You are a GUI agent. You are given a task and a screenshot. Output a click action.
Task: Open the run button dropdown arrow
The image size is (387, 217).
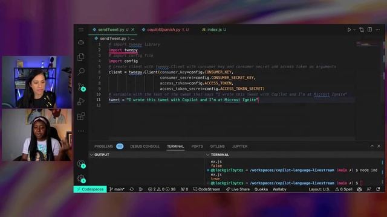pyautogui.click(x=354, y=30)
